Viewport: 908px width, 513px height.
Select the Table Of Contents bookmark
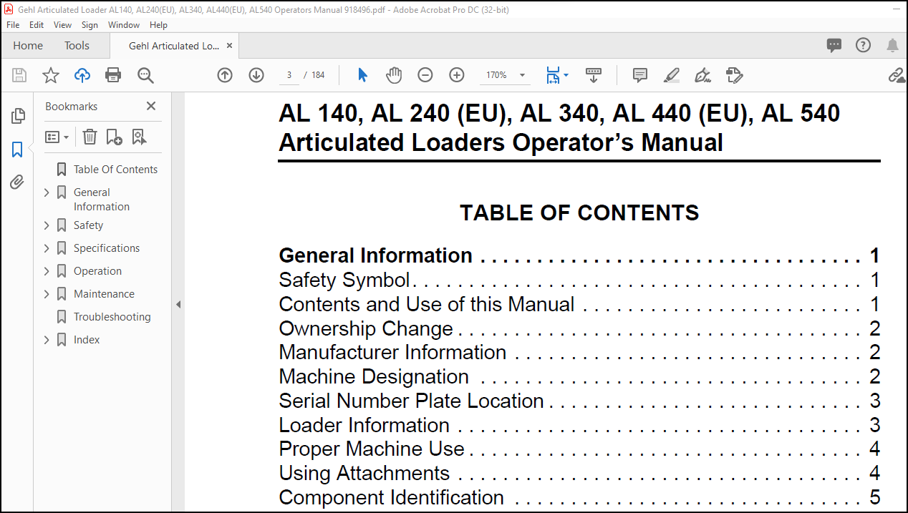click(x=115, y=170)
